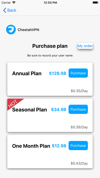Purchase the Annual Plan
Screen dimensions: 100x178
pos(78,73)
